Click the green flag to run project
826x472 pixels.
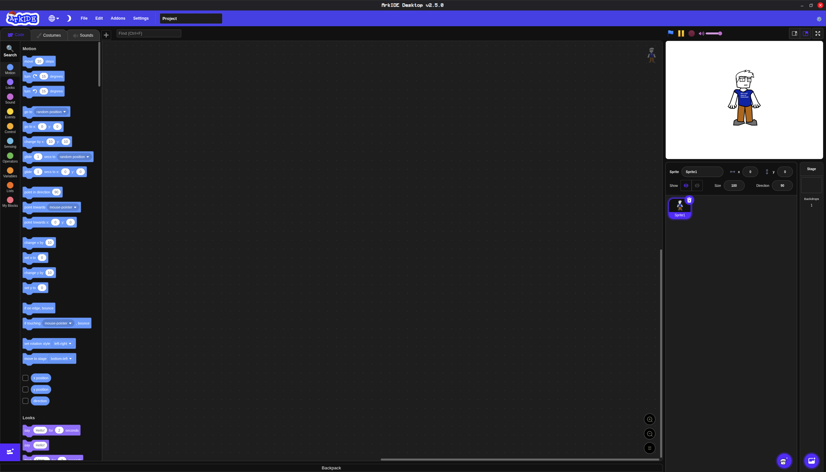tap(670, 33)
